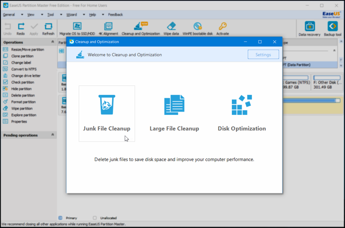This screenshot has width=345, height=228.
Task: Click partition list scrollbar up arrow
Action: [341, 41]
